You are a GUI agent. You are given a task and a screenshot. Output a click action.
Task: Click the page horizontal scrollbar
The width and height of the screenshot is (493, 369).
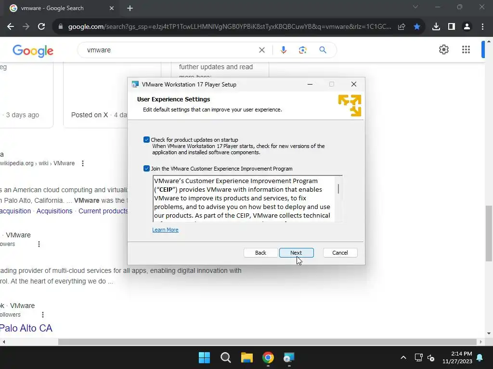(x=267, y=342)
